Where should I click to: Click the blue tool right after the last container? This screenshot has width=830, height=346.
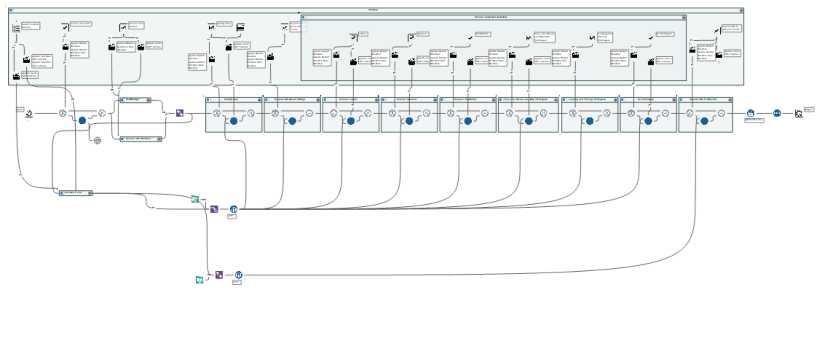click(750, 113)
